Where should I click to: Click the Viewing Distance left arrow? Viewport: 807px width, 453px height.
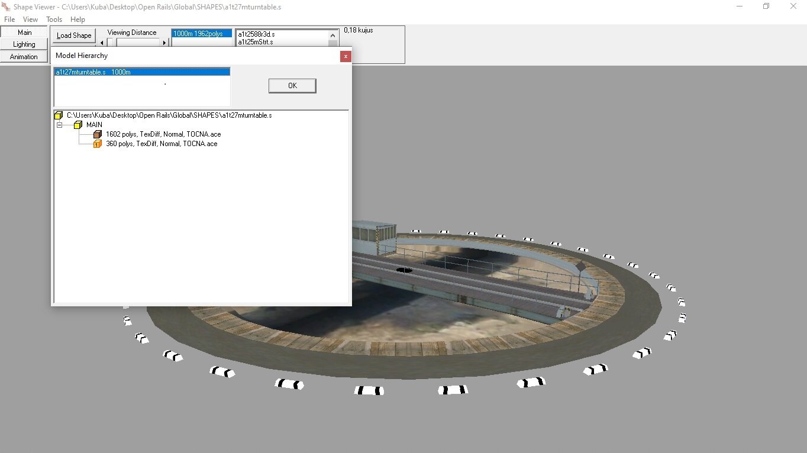tap(102, 43)
